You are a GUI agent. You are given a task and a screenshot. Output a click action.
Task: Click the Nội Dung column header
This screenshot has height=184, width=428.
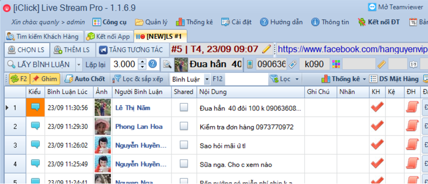point(251,92)
